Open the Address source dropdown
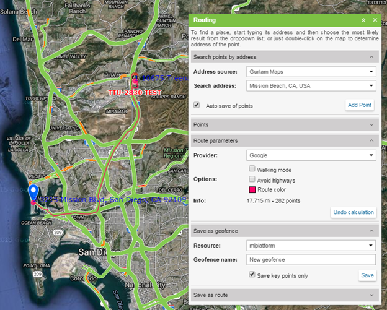Image resolution: width=387 pixels, height=310 pixels. 310,72
